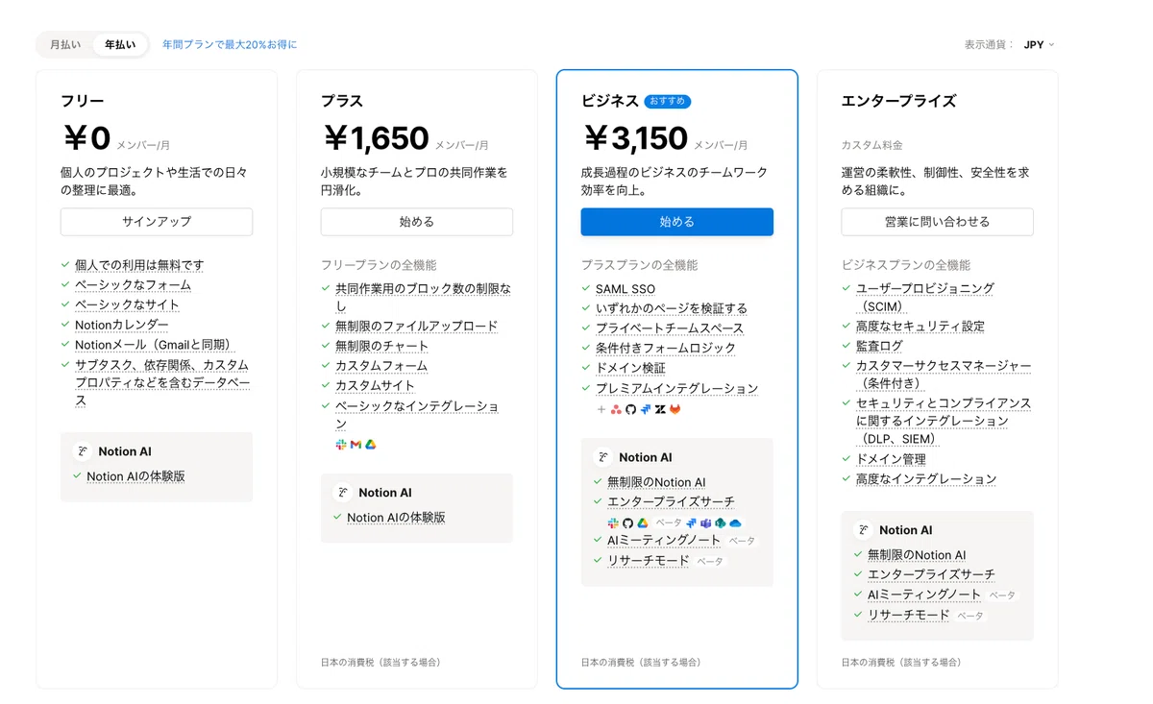1153x704 pixels.
Task: Click the Microsoft Teams icon in enterprise search
Action: [x=705, y=523]
